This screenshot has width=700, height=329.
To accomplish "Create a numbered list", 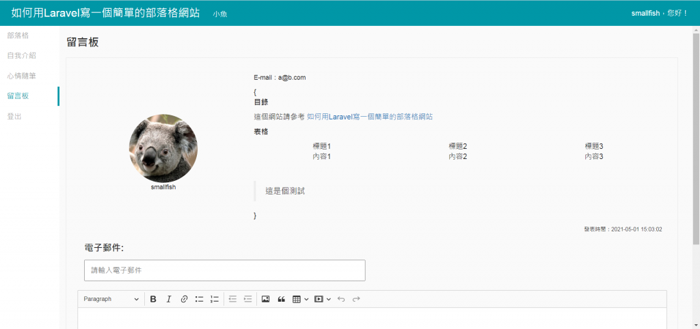I will (215, 299).
